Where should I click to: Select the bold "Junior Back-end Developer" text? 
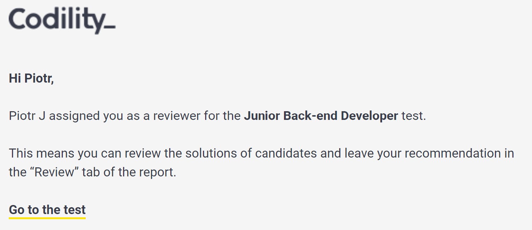tap(321, 116)
